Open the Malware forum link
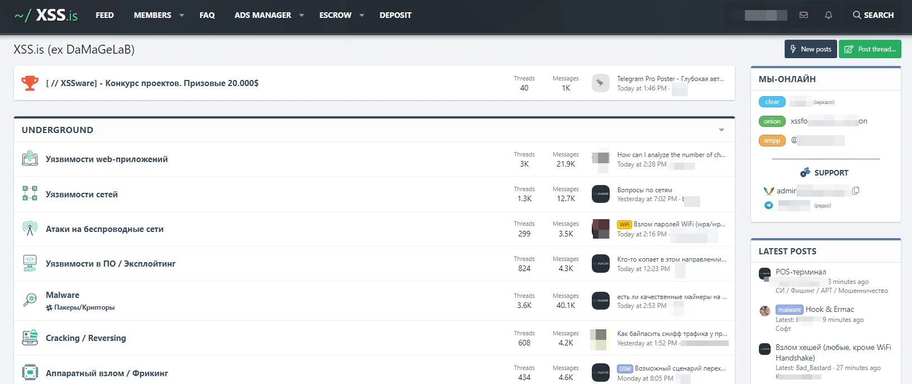912x384 pixels. click(x=63, y=295)
